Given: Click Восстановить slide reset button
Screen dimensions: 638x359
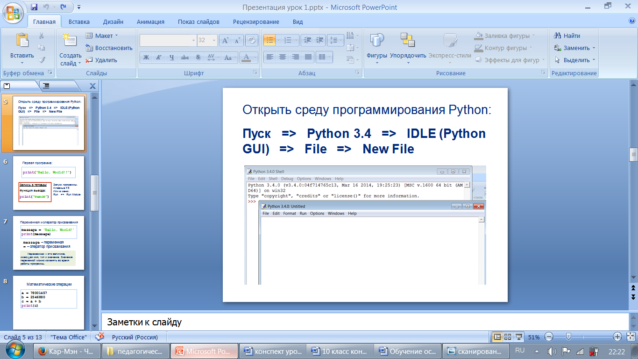Looking at the screenshot, I should [109, 48].
